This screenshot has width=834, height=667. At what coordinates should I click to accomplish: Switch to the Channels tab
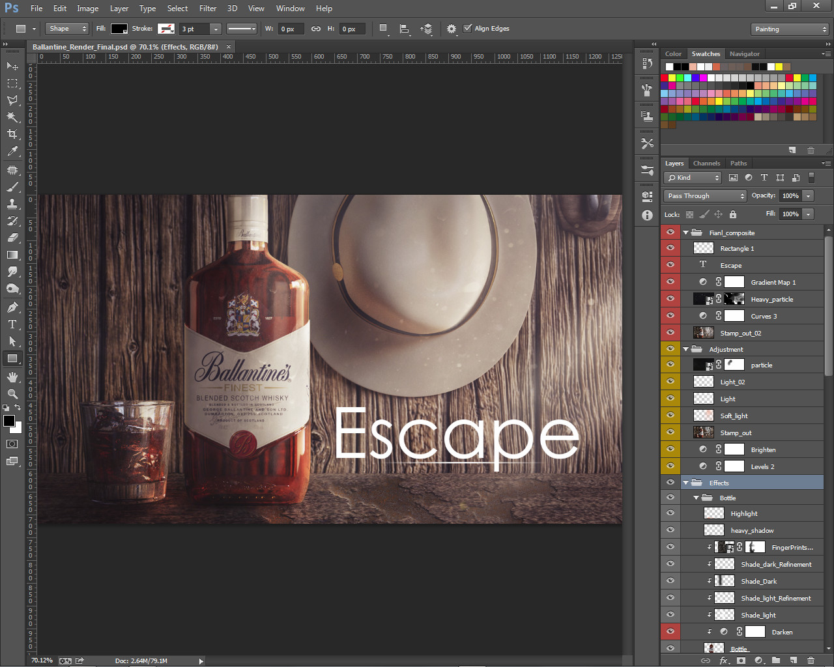[706, 163]
